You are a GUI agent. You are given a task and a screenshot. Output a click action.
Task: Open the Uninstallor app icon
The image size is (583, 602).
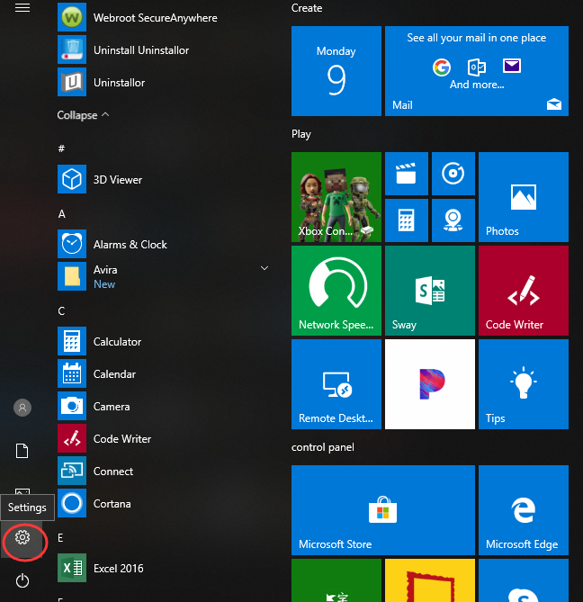[72, 82]
